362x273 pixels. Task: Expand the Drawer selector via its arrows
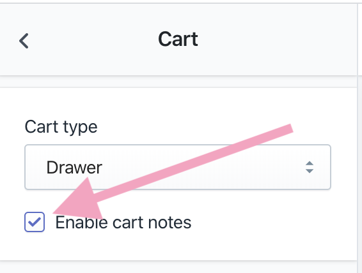tap(310, 167)
